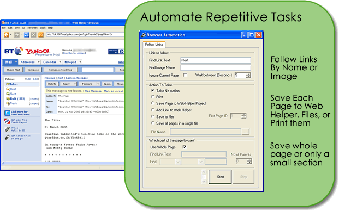This screenshot has width=339, height=211.
Task: Click the Stop button in Browser Automation
Action: [243, 177]
